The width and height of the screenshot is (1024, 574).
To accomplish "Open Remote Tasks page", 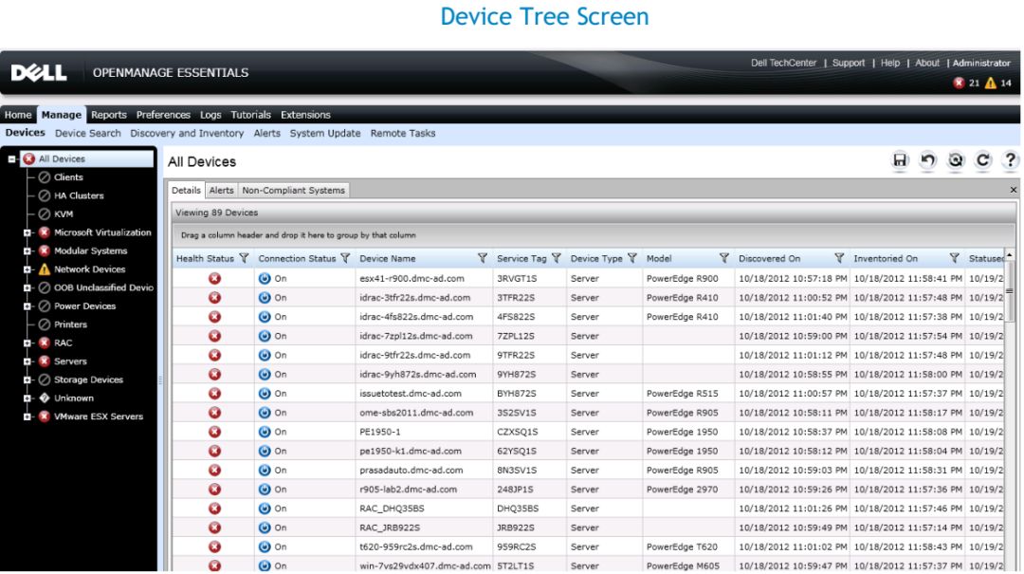I will point(403,134).
